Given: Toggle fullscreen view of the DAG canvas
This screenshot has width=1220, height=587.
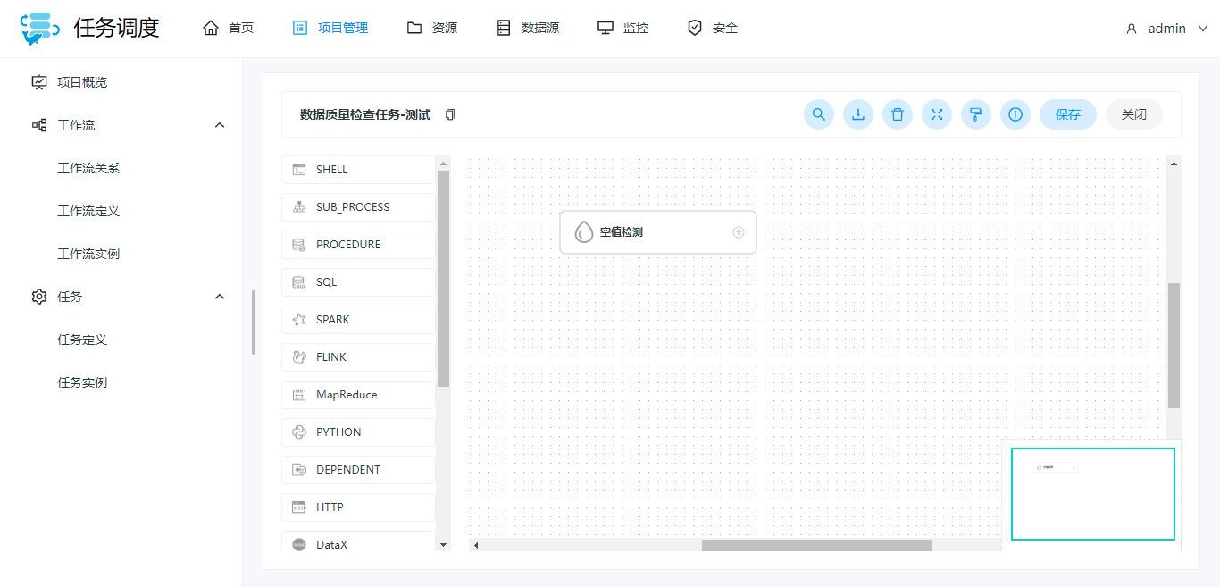Looking at the screenshot, I should [937, 114].
